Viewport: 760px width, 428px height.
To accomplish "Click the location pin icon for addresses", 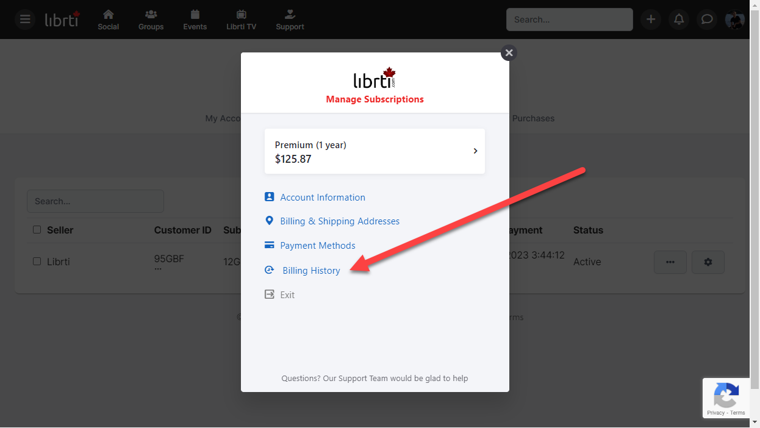I will [x=269, y=221].
